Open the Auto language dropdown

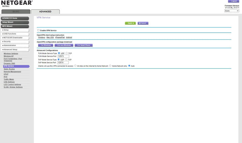tap(231, 11)
